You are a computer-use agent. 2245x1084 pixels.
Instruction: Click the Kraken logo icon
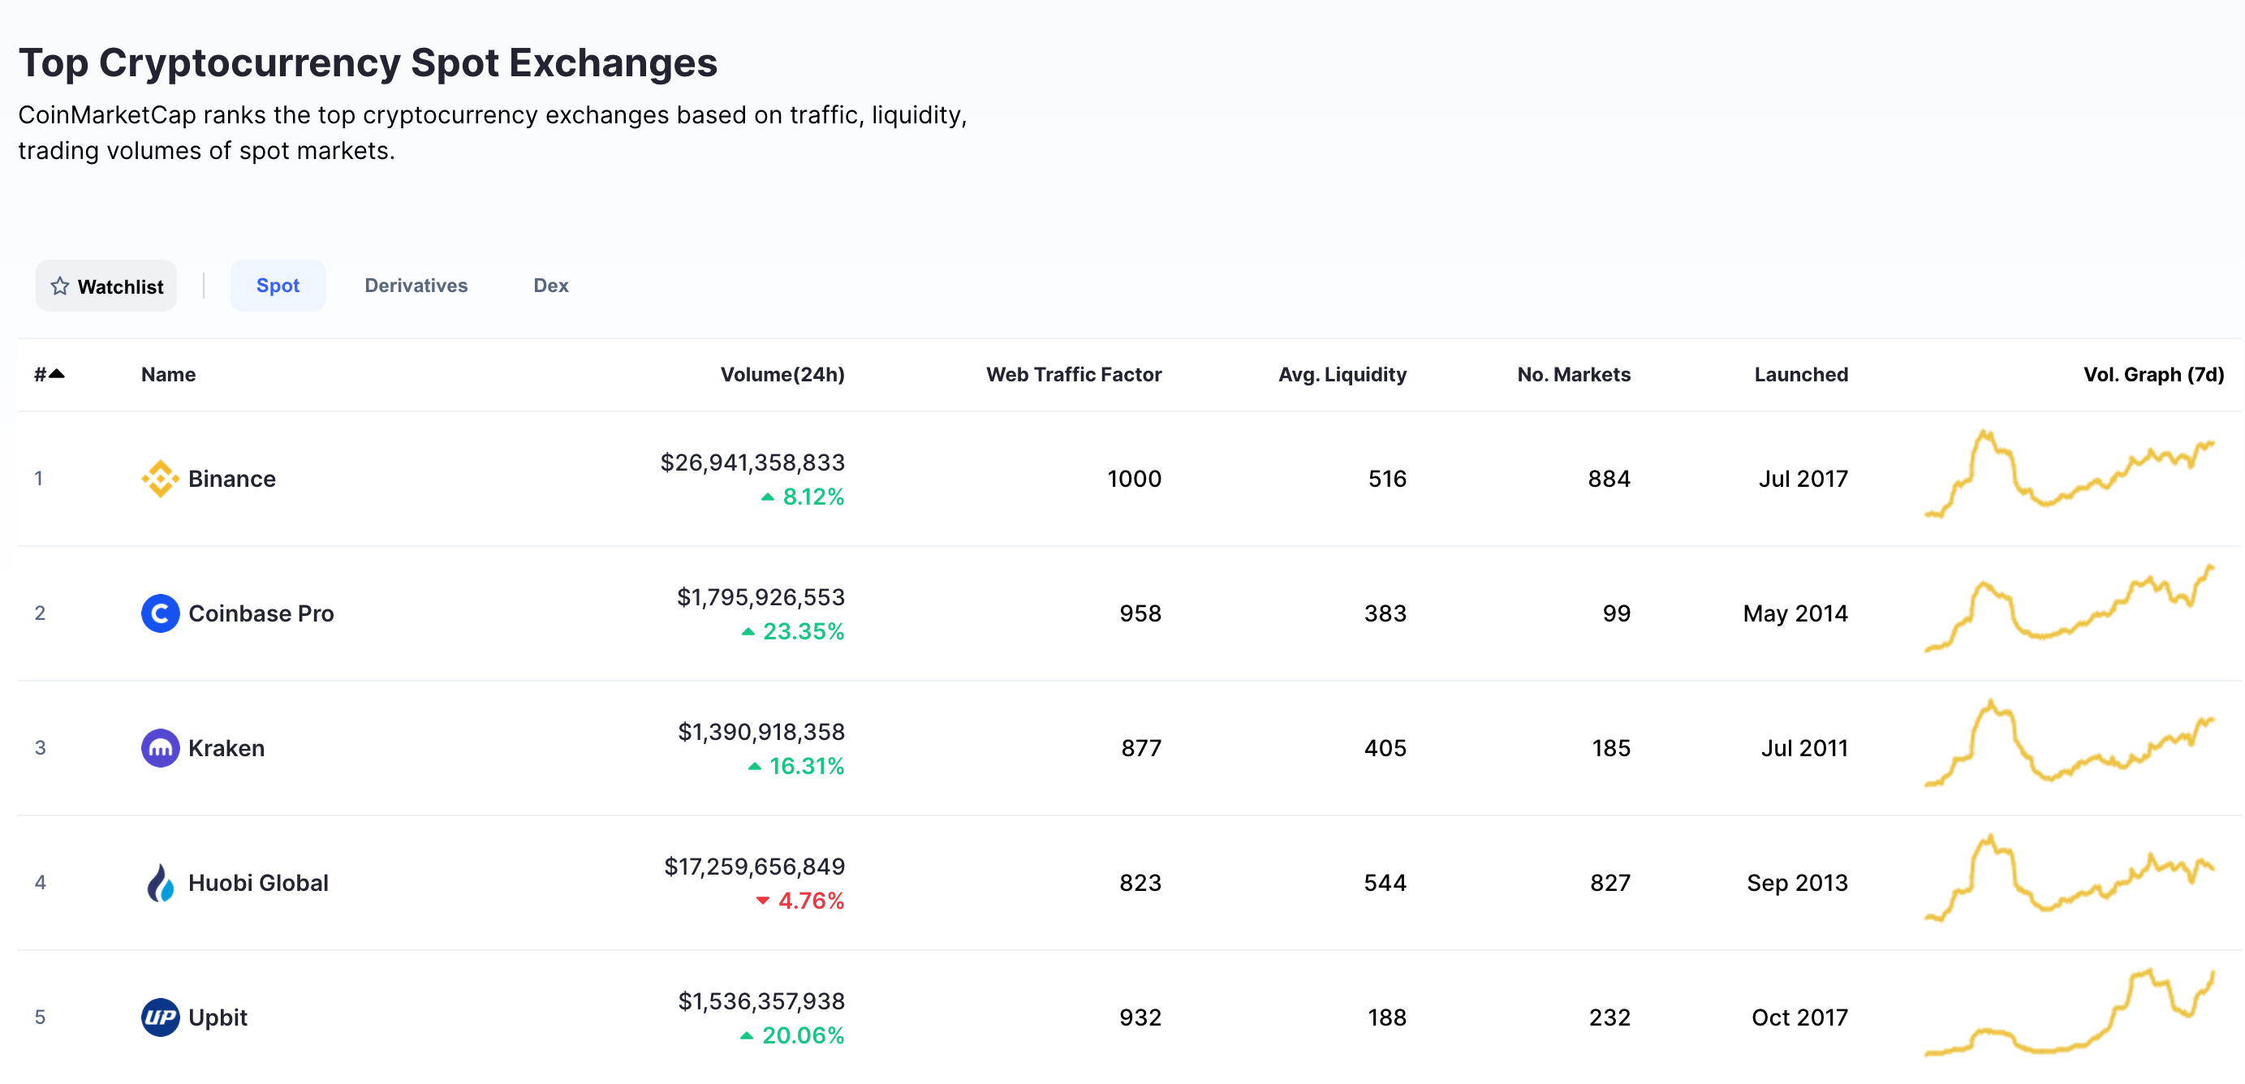point(159,747)
